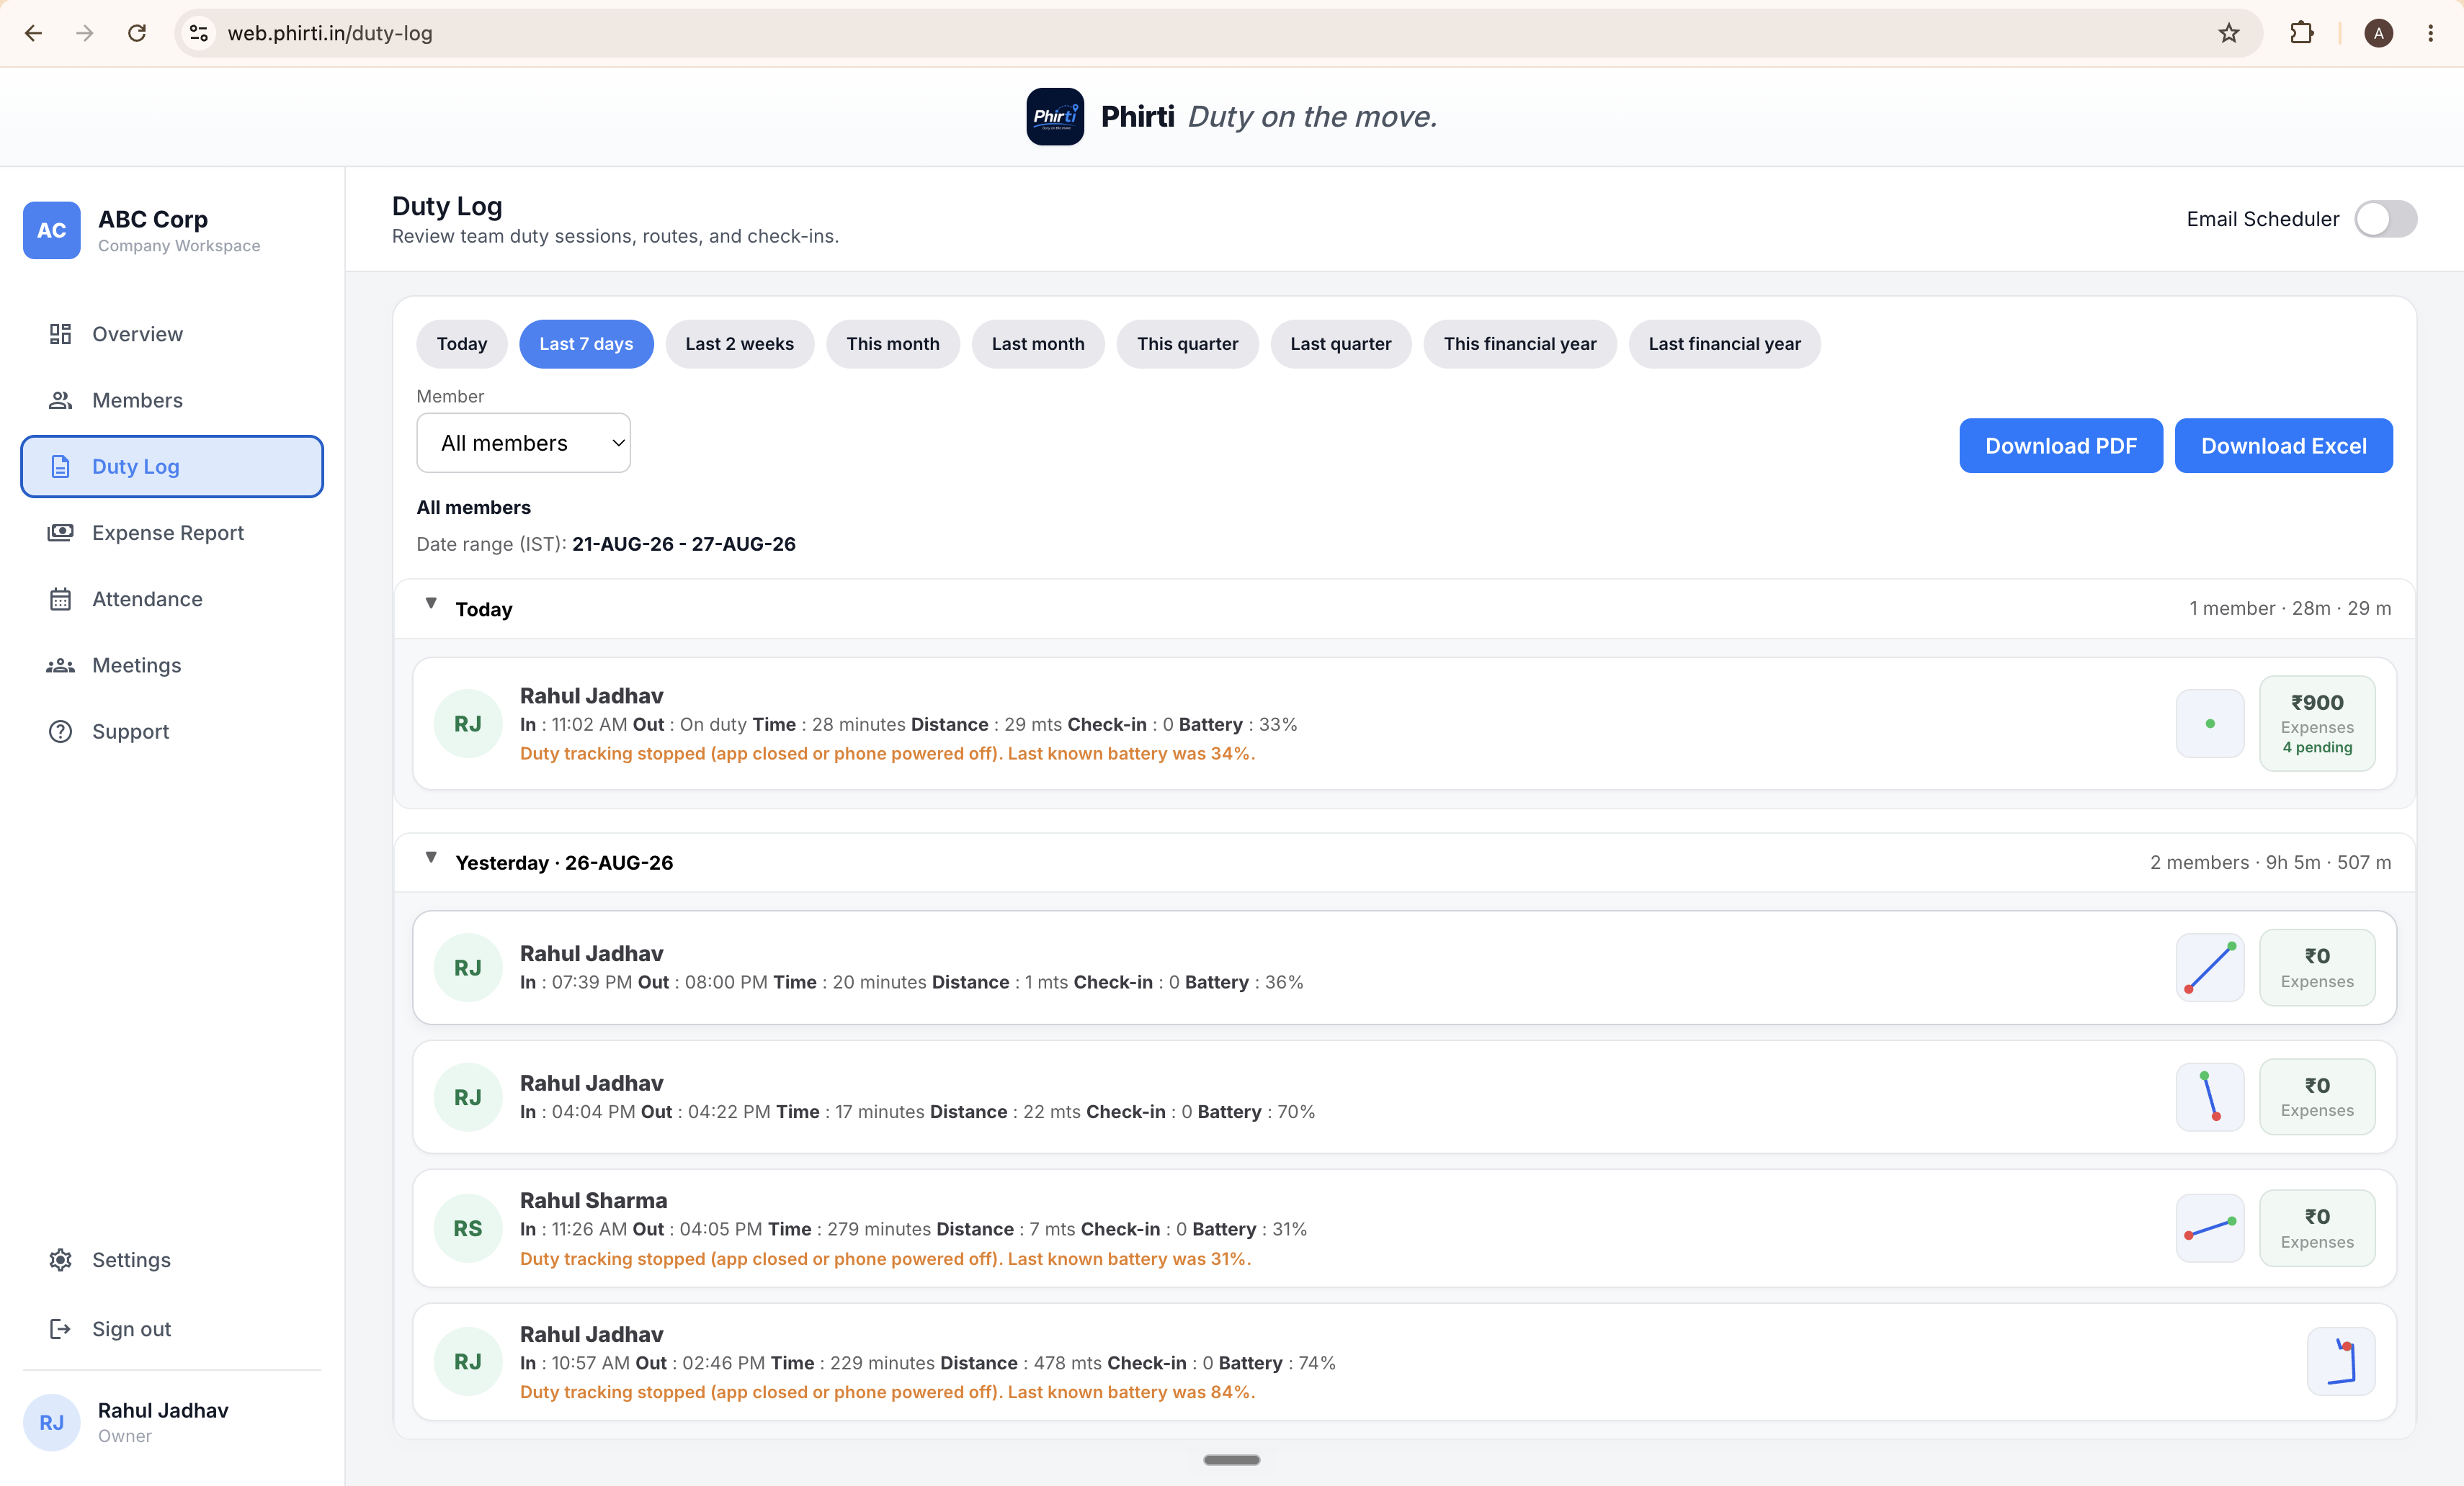
Task: Open Settings in the sidebar
Action: (x=172, y=1260)
